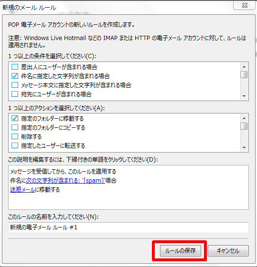The image size is (257, 267).
Task: Click actions list scroll up arrow
Action: click(244, 118)
